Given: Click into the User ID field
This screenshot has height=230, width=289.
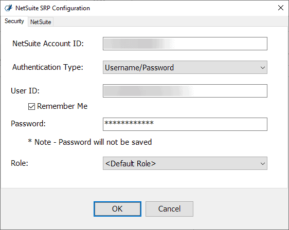Looking at the screenshot, I should pyautogui.click(x=185, y=91).
